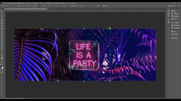The height and width of the screenshot is (101, 181).
Task: Select the Crop tool
Action: [2, 21]
